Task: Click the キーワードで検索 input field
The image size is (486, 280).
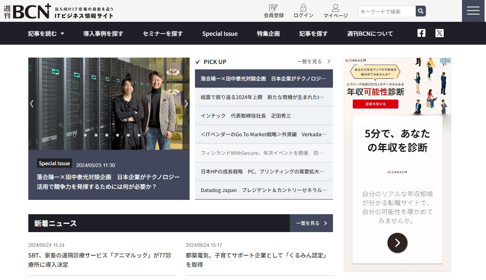Action: coord(387,11)
